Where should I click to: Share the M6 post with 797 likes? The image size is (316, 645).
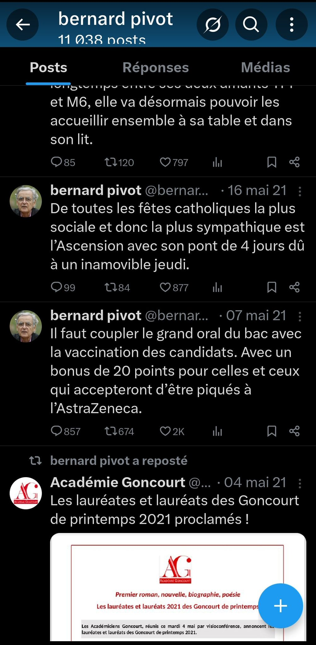pyautogui.click(x=294, y=162)
